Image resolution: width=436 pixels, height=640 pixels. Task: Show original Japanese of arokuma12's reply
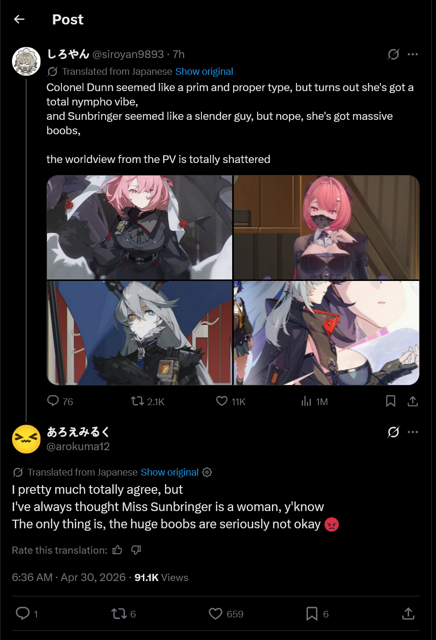coord(170,472)
